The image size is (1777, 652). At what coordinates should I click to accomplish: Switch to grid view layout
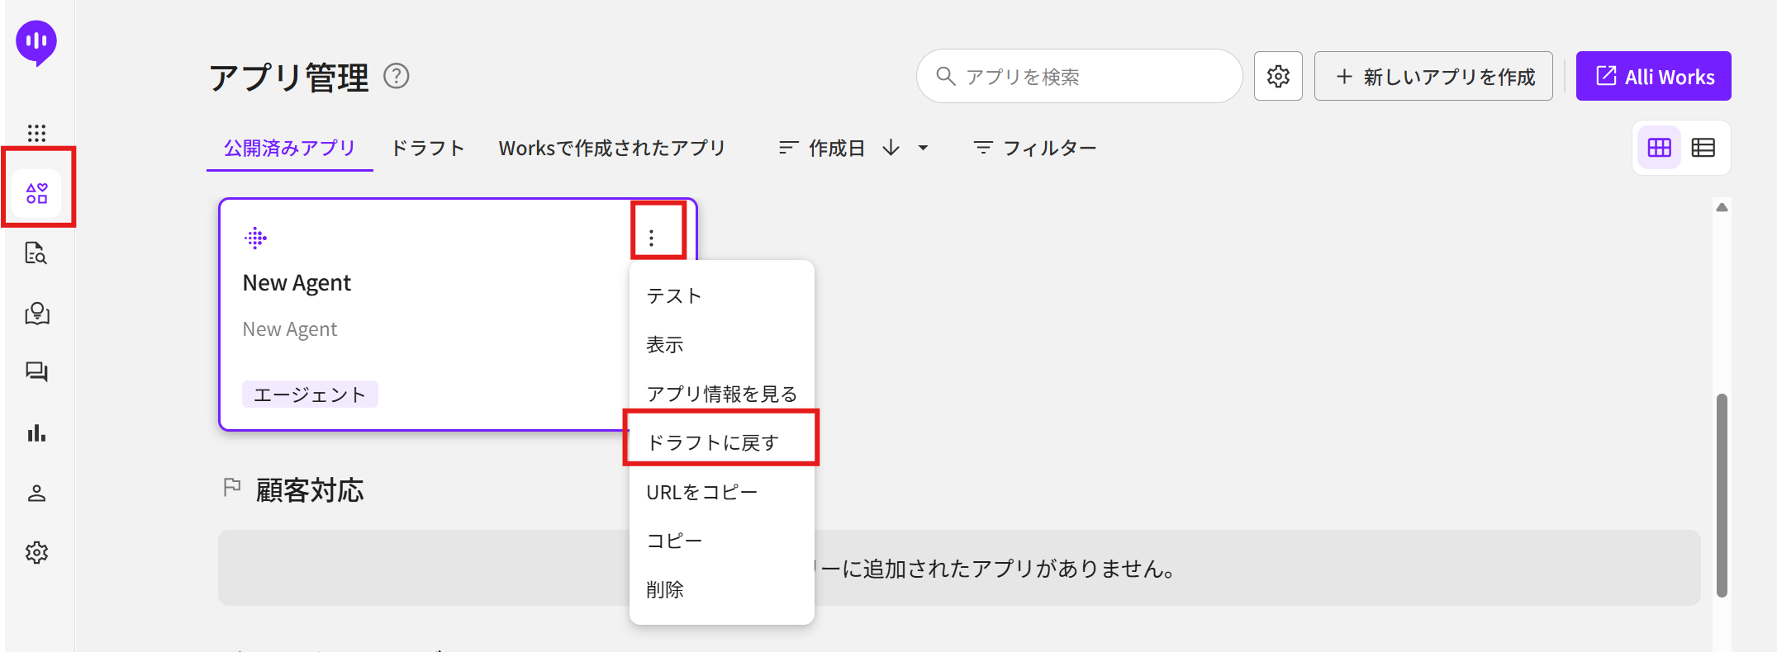[1659, 148]
